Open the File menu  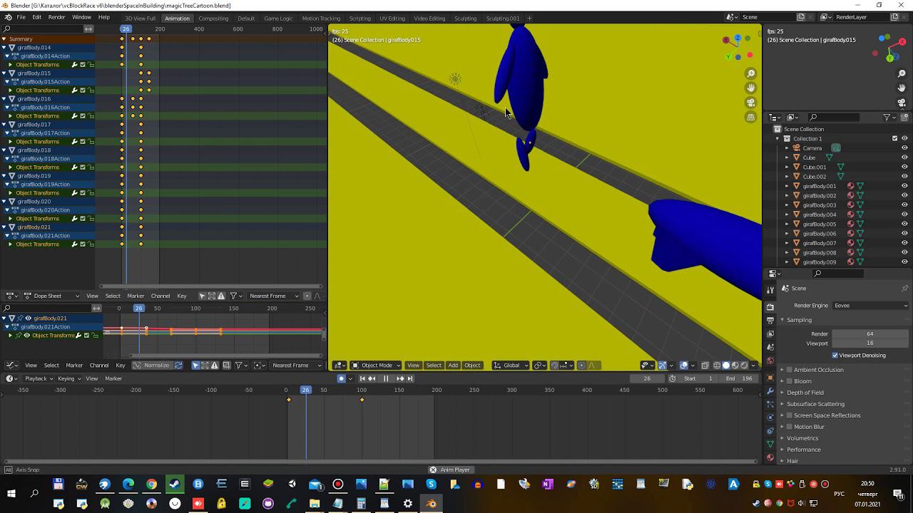(x=21, y=17)
